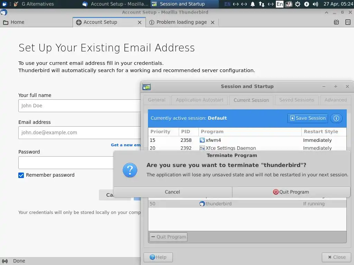Switch to the Home tab in Thunderbird

point(36,22)
